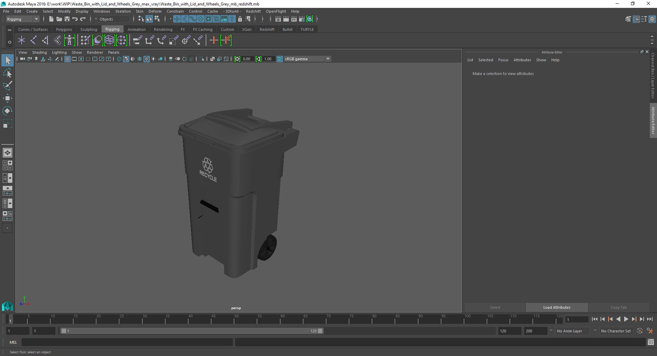This screenshot has height=356, width=657.
Task: Open the shelf tab selector menu
Action: 10,30
